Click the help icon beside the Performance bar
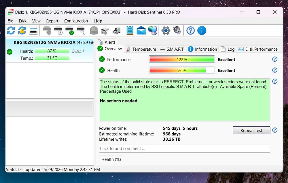Image resolution: width=288 pixels, height=183 pixels. click(275, 59)
